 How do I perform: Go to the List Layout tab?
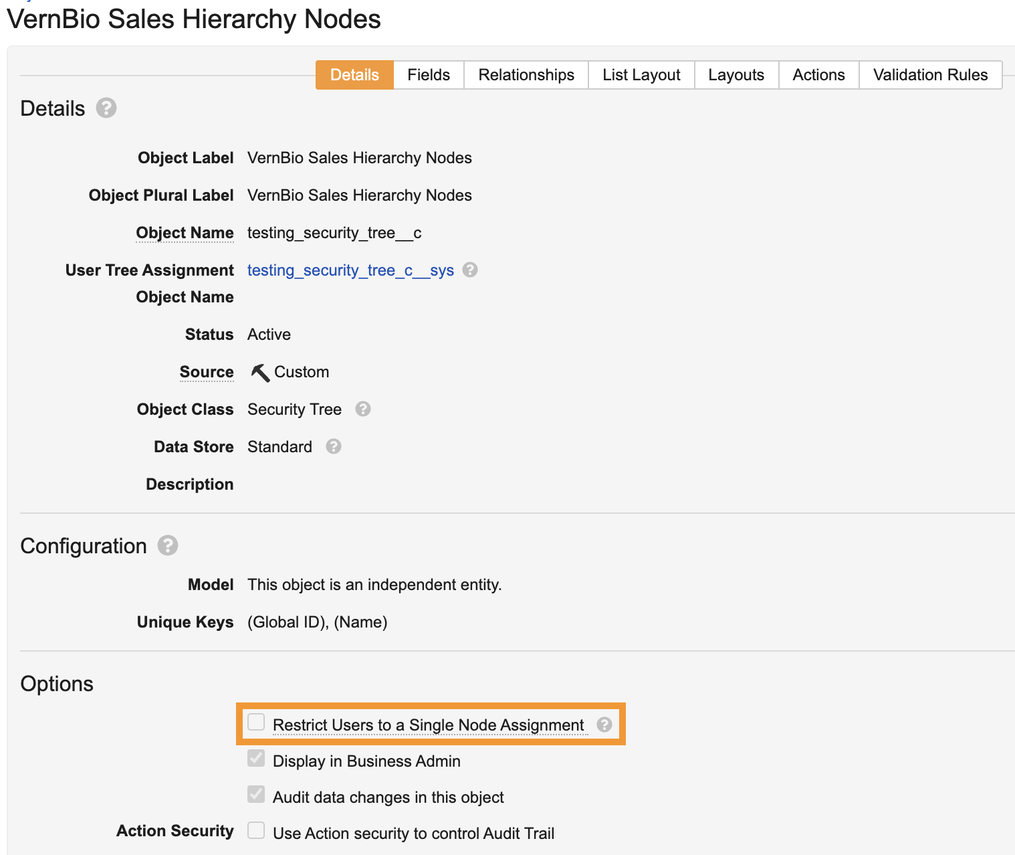641,75
